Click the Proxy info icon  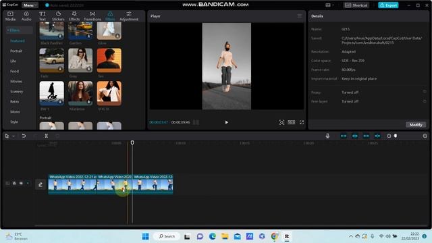[425, 92]
